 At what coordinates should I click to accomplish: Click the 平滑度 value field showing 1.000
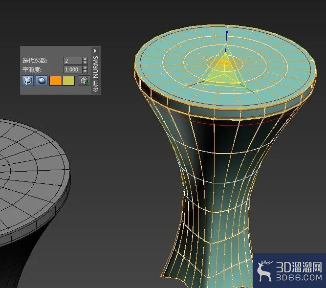(x=73, y=69)
